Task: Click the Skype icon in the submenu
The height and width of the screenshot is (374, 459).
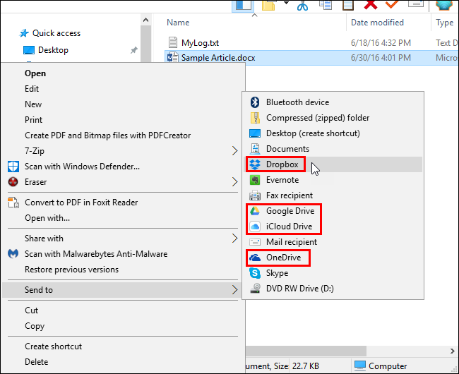Action: (255, 273)
